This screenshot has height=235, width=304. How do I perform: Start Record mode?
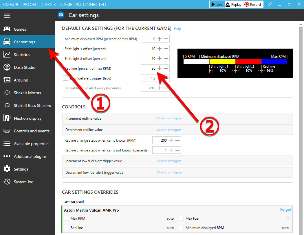pos(253,4)
